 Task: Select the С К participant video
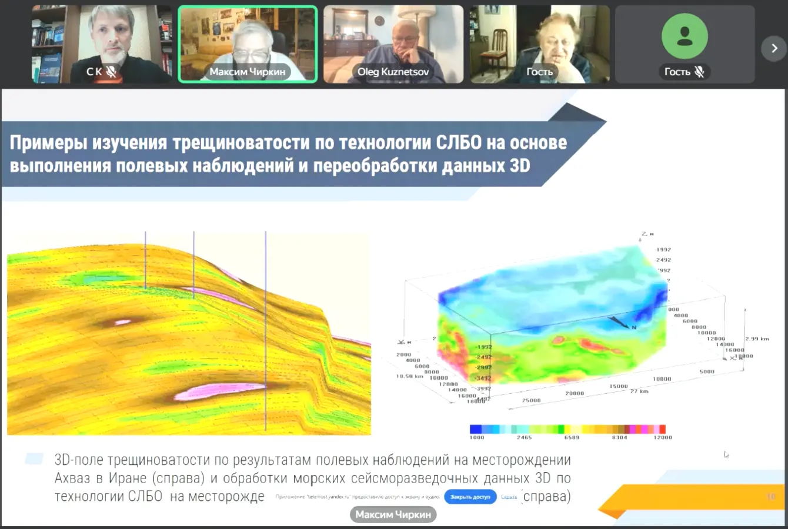(101, 41)
